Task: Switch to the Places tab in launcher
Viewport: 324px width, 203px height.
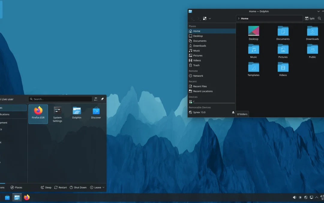Action: 16,187
